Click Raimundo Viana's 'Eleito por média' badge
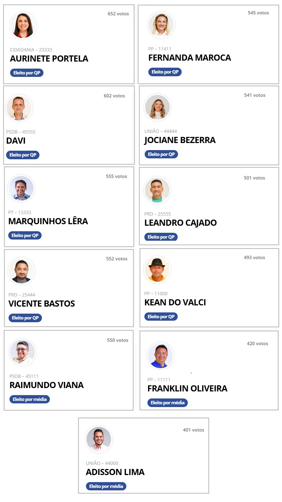282x502 pixels. 30,399
